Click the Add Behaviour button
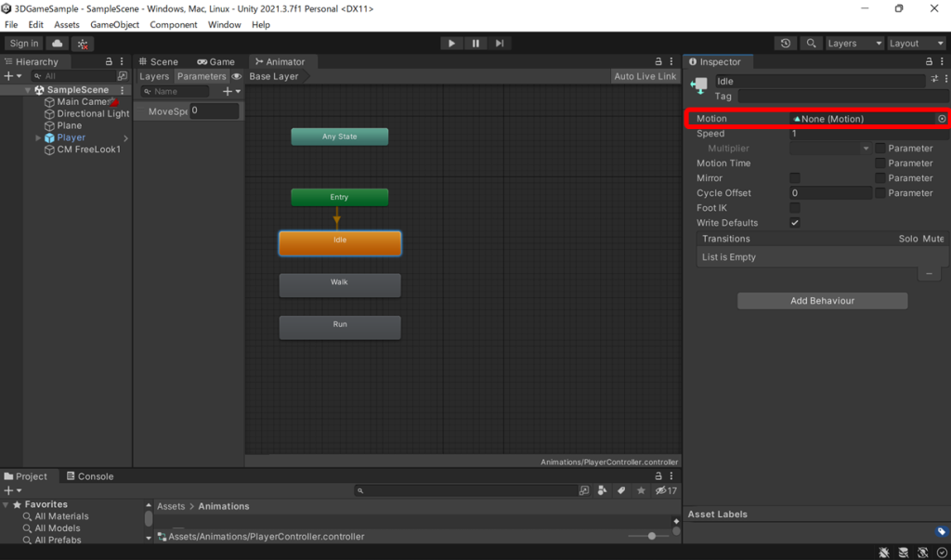951x560 pixels. coord(822,300)
